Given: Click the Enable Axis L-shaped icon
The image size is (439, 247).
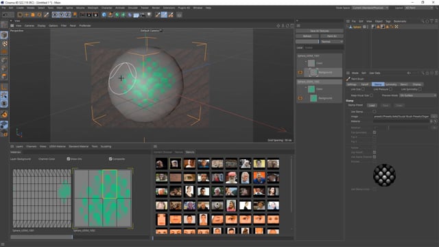Looking at the screenshot, I should (x=4, y=87).
